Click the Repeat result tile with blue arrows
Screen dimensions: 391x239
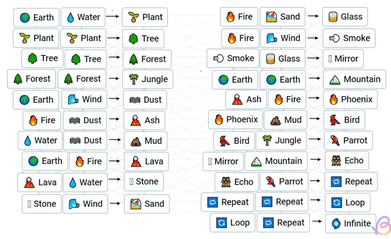tap(350, 182)
